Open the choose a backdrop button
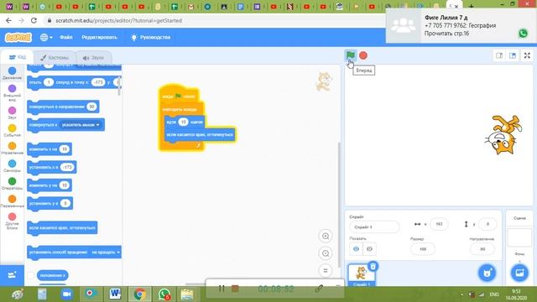537x302 pixels. (x=519, y=273)
